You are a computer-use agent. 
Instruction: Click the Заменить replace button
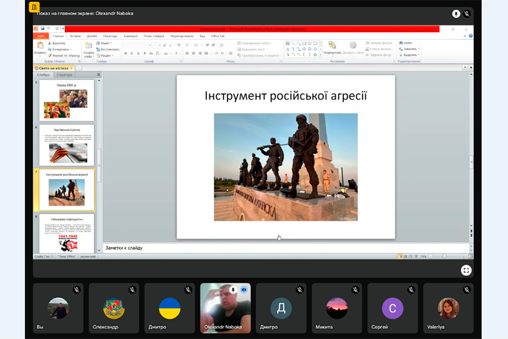click(x=409, y=49)
